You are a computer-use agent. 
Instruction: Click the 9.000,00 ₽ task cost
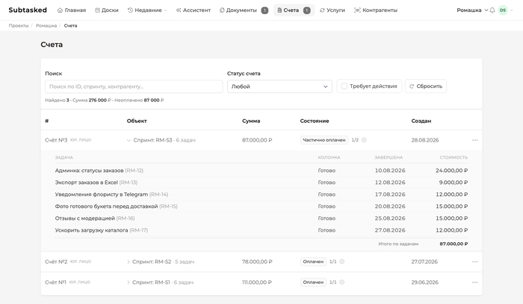coord(454,183)
